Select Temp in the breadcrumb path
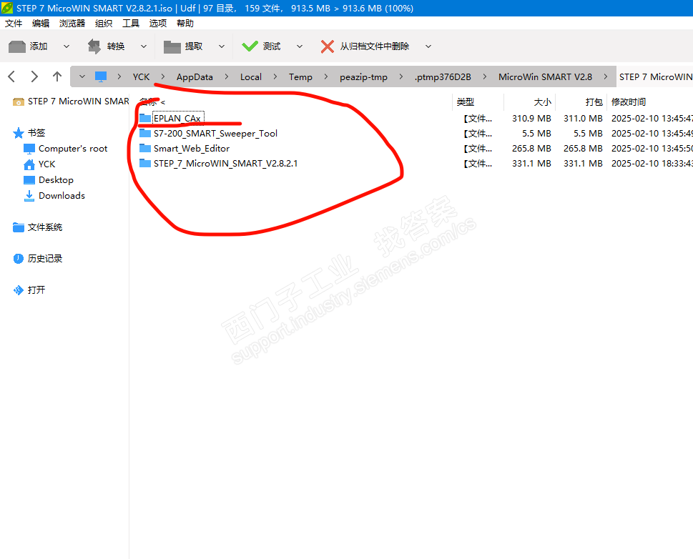693x559 pixels. (x=300, y=77)
